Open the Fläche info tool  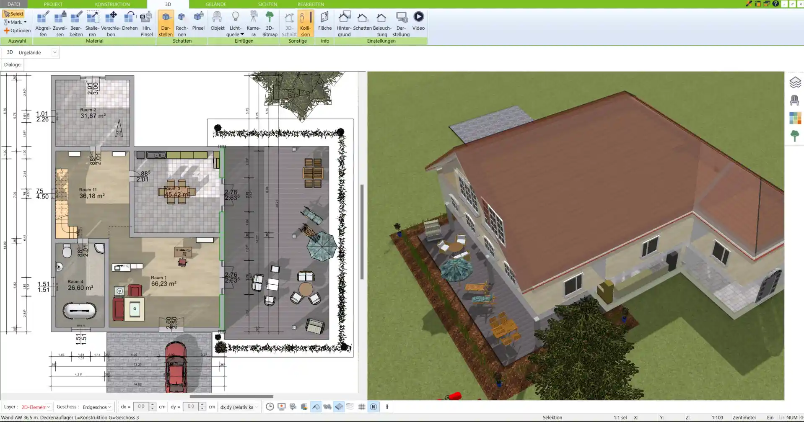point(324,21)
